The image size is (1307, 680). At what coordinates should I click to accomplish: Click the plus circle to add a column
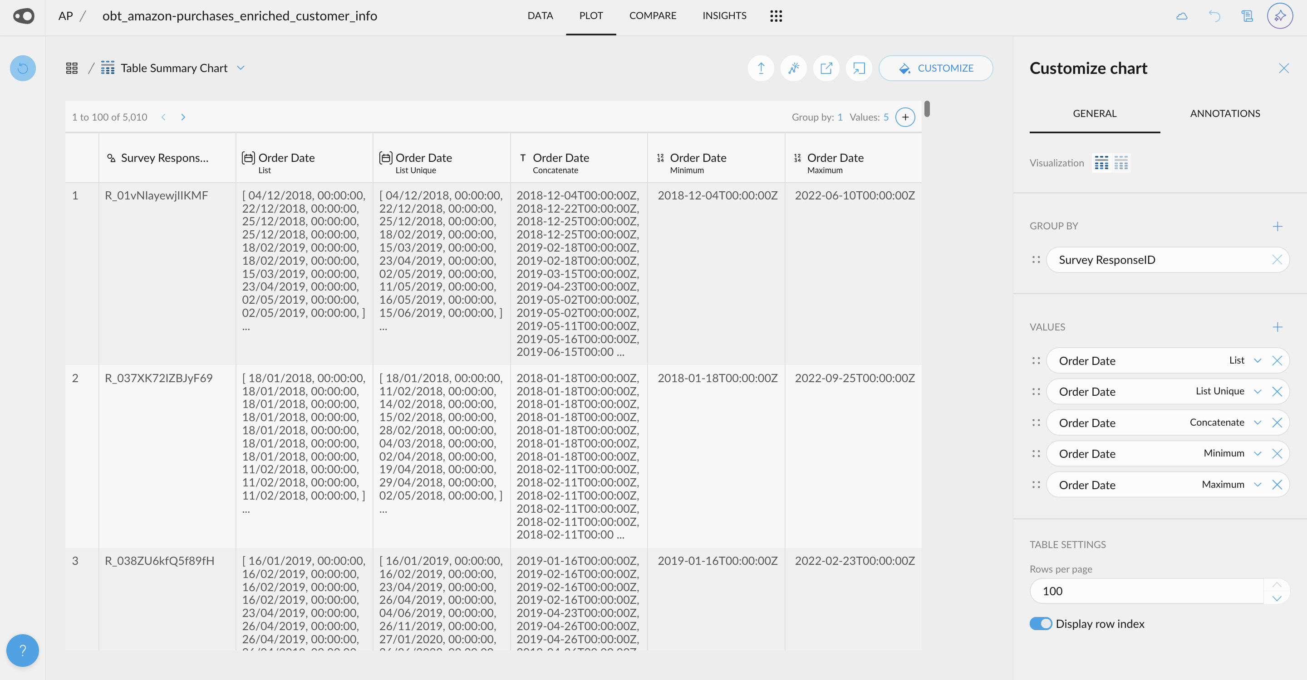click(905, 117)
